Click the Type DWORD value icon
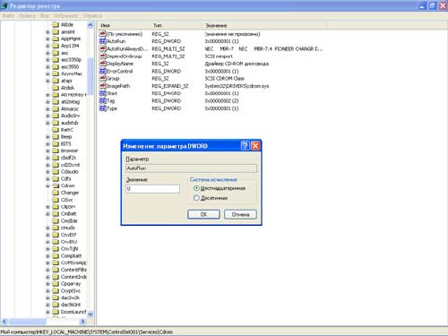The width and height of the screenshot is (448, 336). (x=103, y=108)
